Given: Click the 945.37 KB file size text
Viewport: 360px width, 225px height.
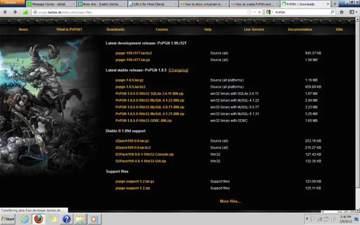Looking at the screenshot, I should pos(313,53).
